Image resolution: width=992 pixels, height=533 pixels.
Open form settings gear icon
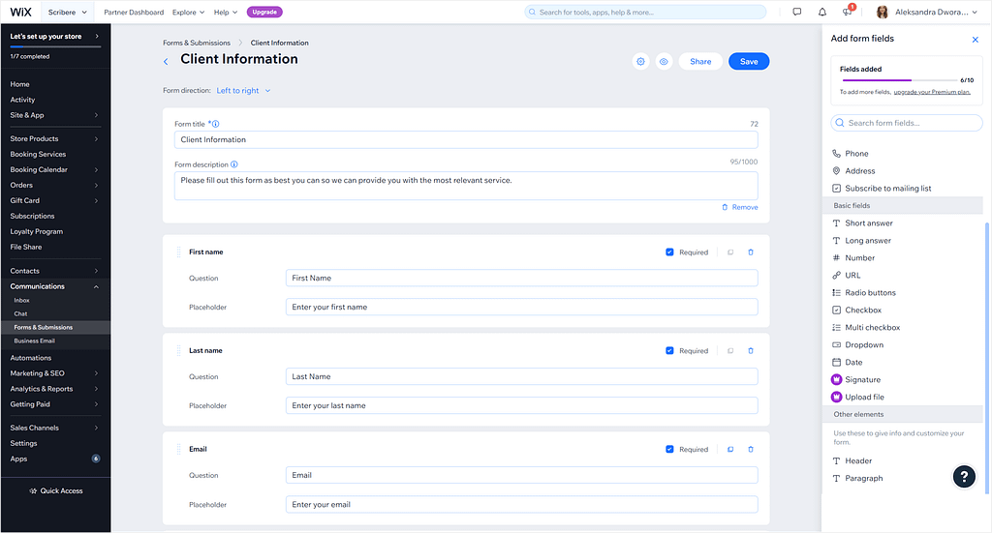coord(641,61)
